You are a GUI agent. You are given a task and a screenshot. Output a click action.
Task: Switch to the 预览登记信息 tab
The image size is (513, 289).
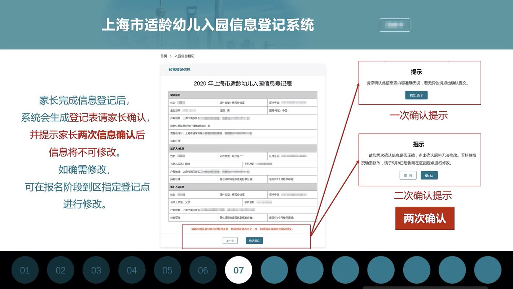pyautogui.click(x=179, y=69)
